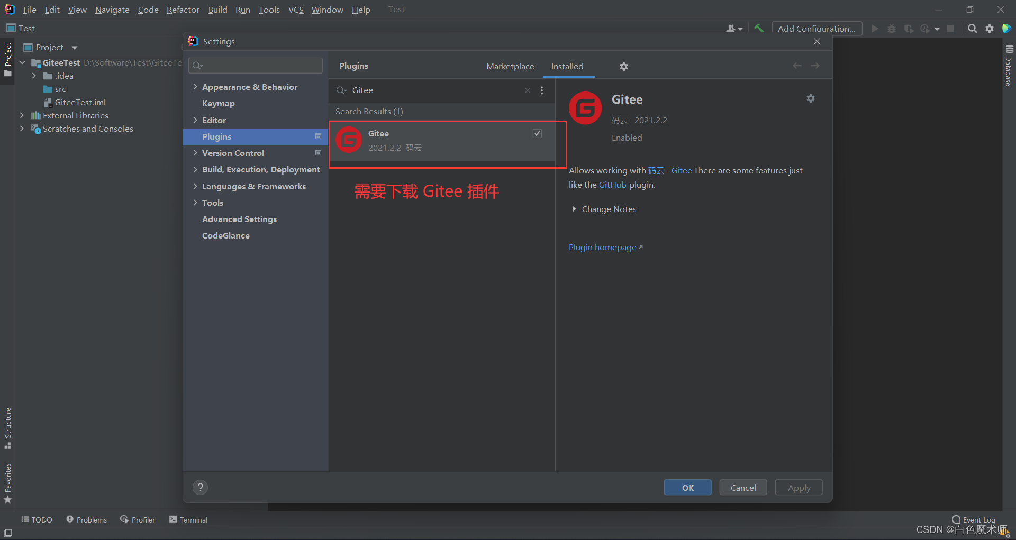Expand Appearance & Behavior settings
The height and width of the screenshot is (540, 1016).
(195, 87)
